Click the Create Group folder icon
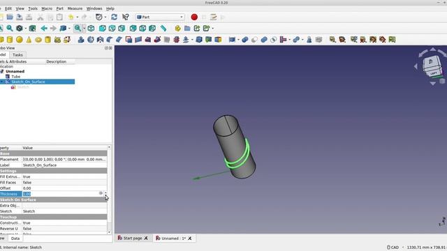The image size is (447, 251). [x=187, y=28]
